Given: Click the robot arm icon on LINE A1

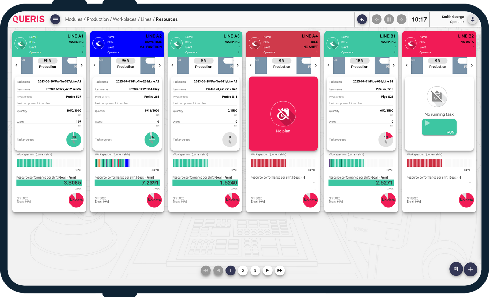Looking at the screenshot, I should (x=21, y=44).
